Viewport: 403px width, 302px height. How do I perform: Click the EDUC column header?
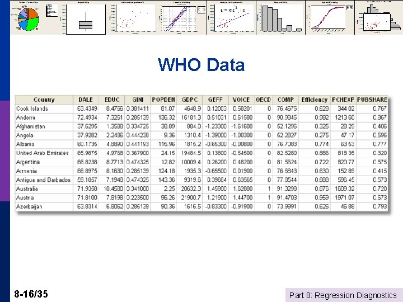pyautogui.click(x=112, y=100)
